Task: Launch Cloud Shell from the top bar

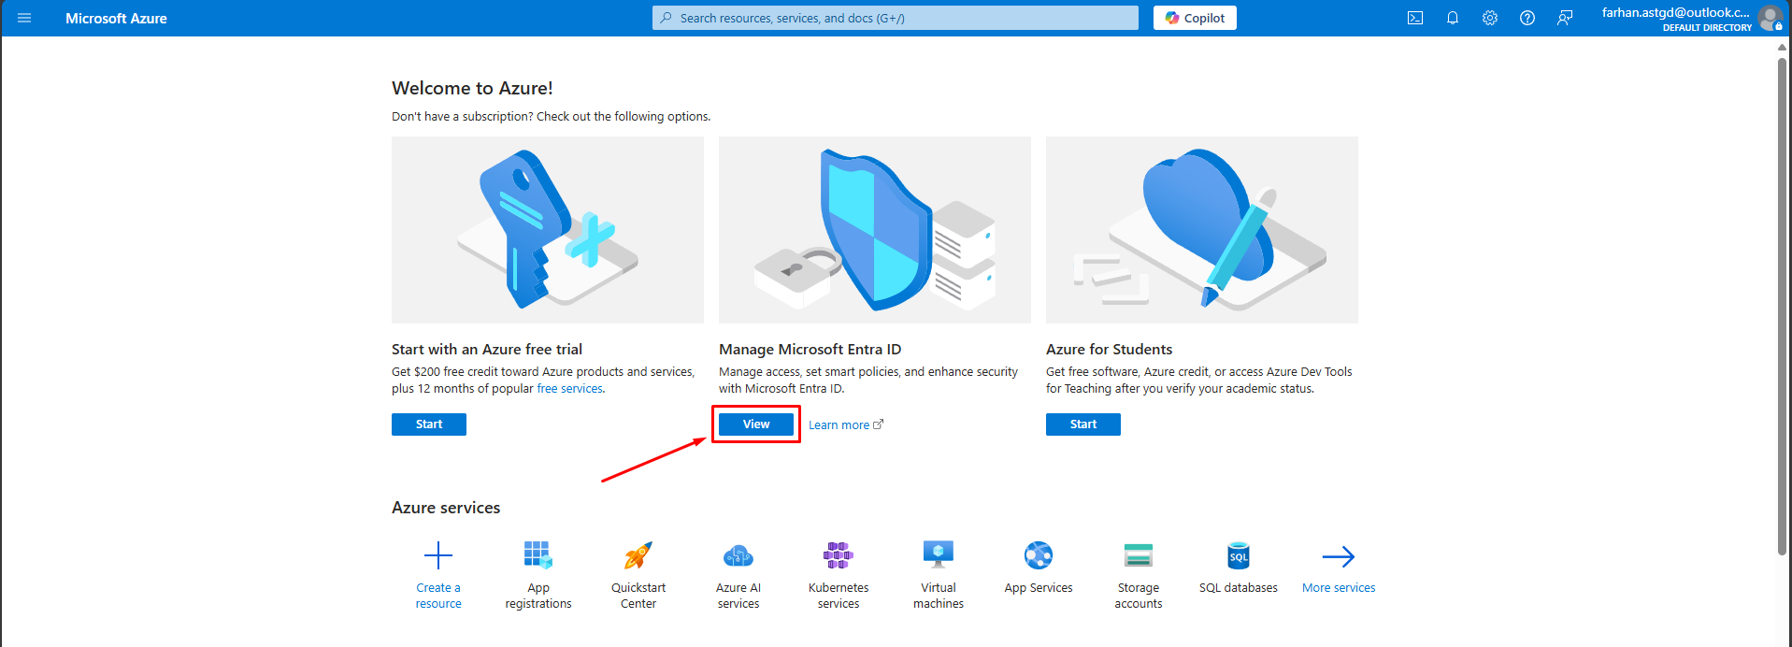Action: [1415, 18]
